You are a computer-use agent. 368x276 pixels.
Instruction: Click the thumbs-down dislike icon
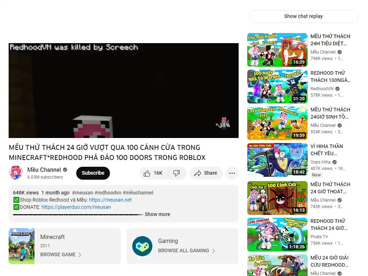point(176,173)
